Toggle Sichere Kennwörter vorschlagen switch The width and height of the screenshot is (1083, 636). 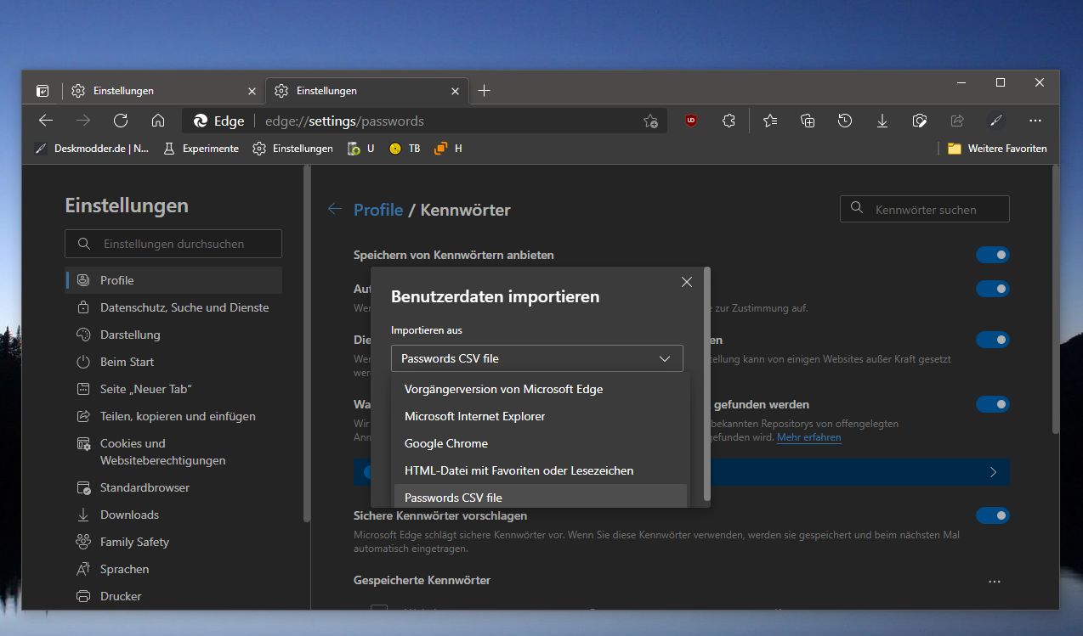coord(993,515)
